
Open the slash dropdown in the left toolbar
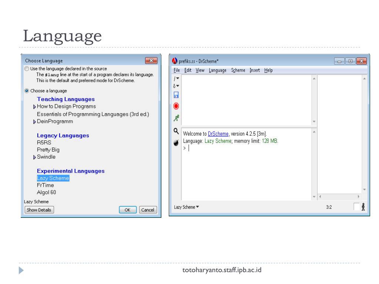pos(176,78)
